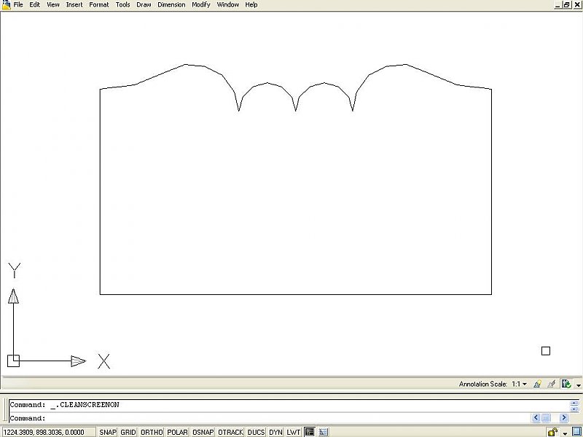Viewport: 583px width, 437px height.
Task: Open the Help menu
Action: click(x=251, y=5)
